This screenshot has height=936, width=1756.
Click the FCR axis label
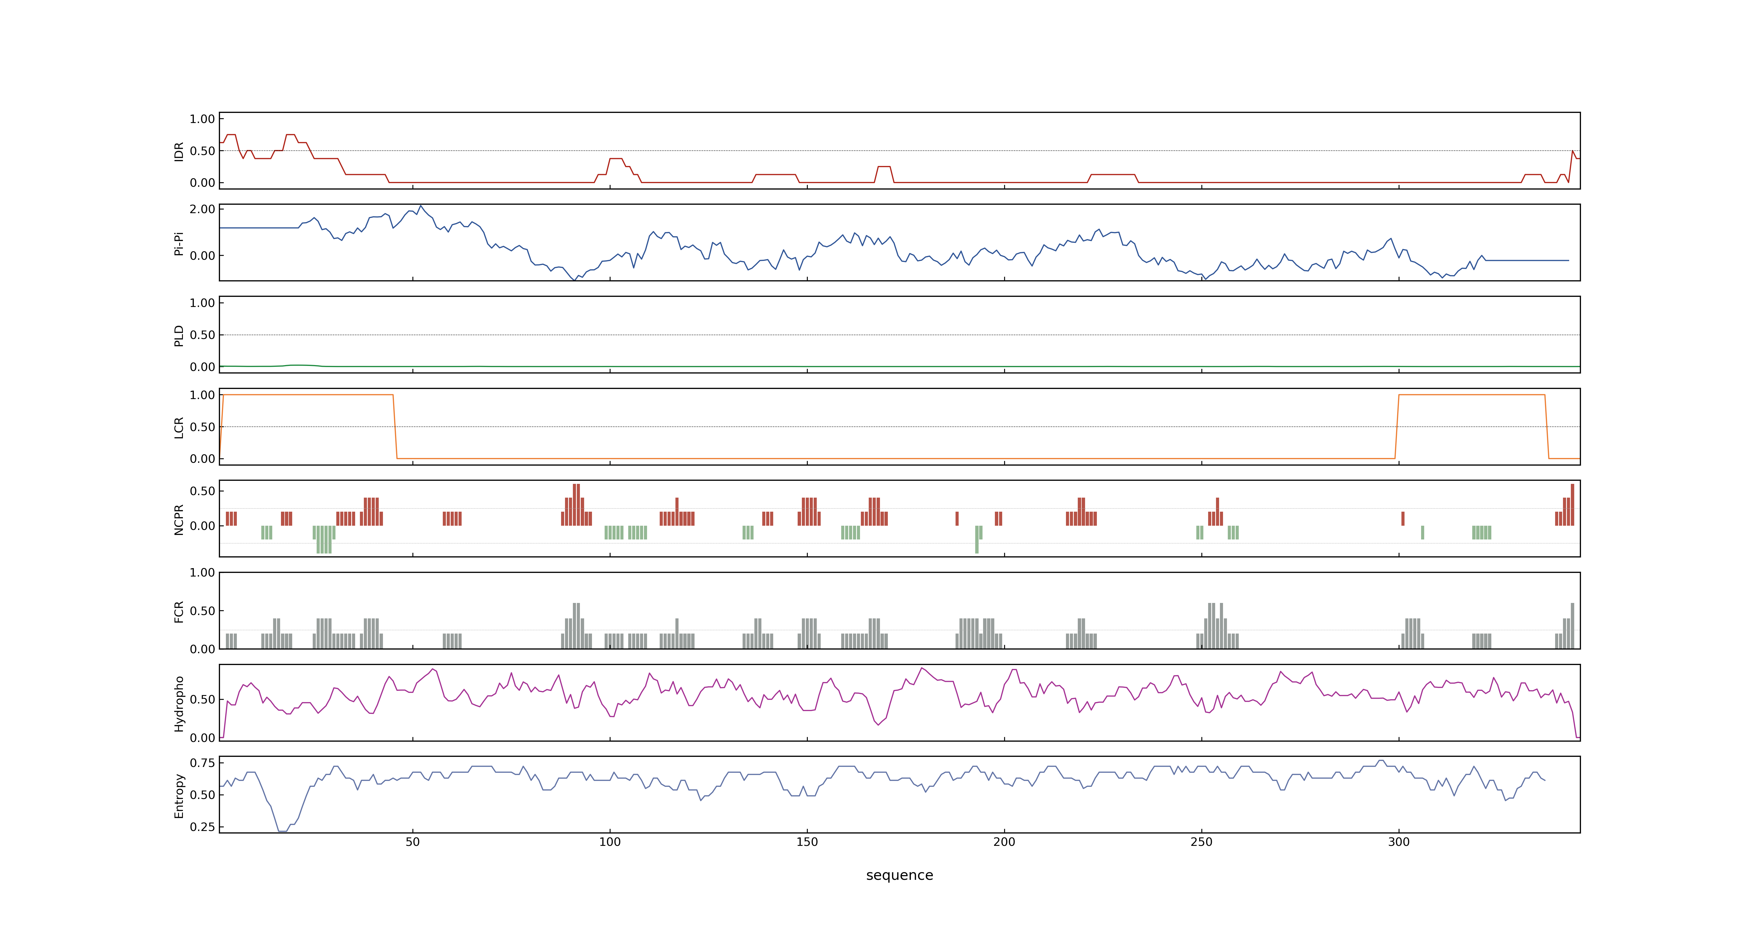click(179, 611)
